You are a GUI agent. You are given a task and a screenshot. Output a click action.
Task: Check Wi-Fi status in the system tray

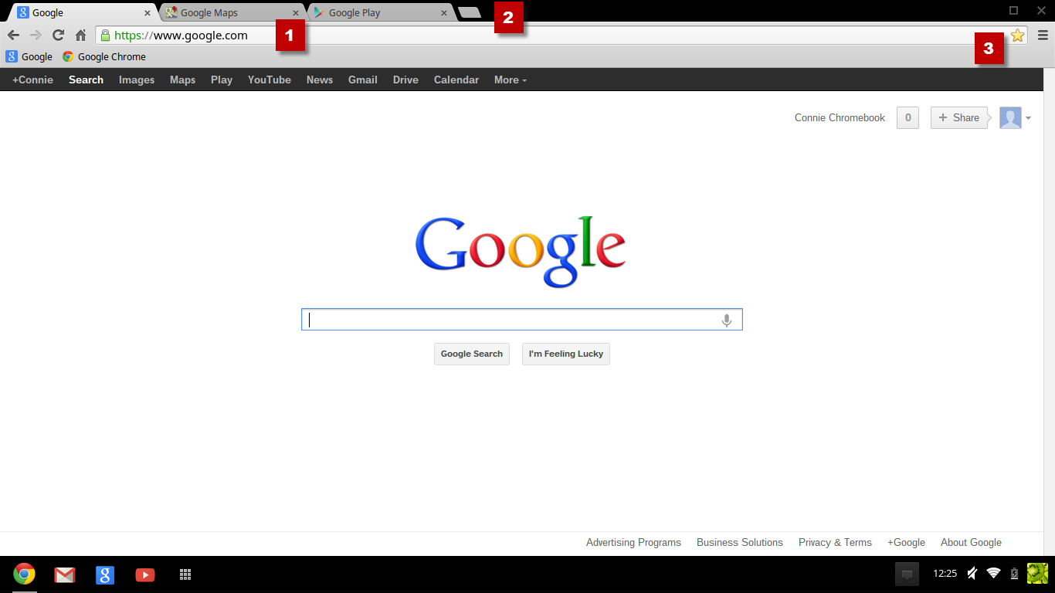tap(992, 574)
